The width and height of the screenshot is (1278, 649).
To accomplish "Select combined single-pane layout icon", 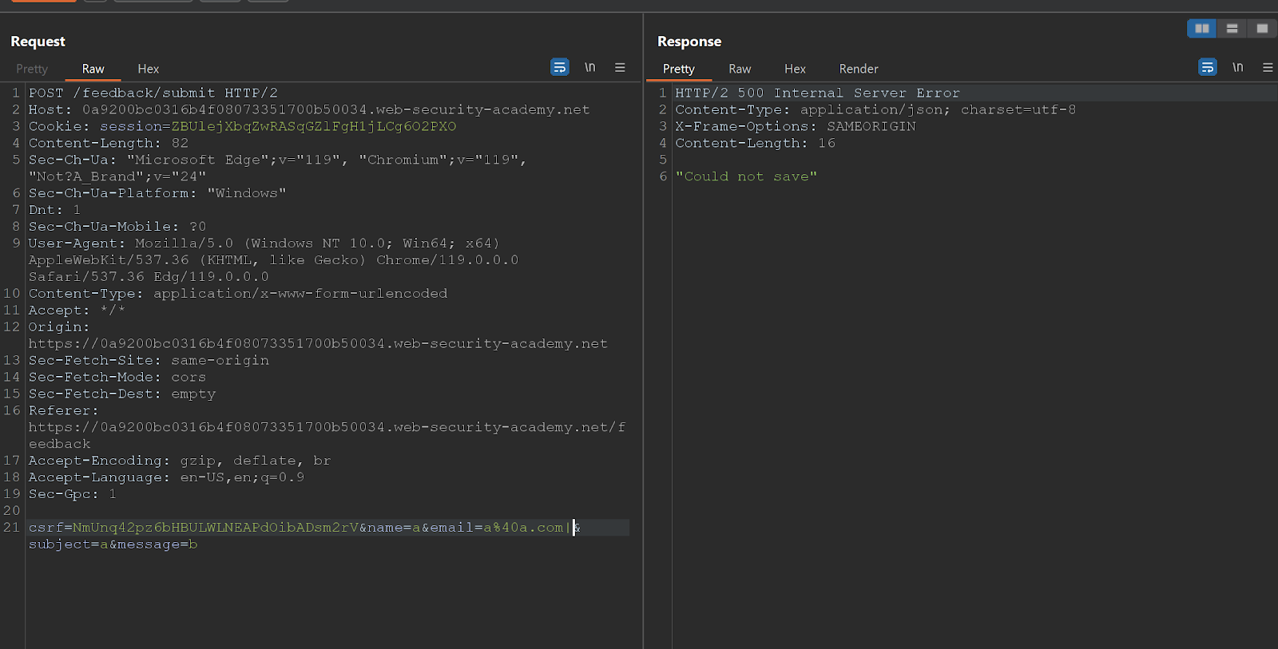I will point(1262,29).
